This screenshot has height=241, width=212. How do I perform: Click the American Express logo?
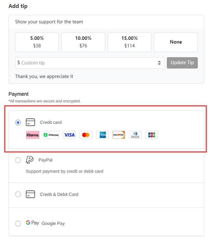(x=102, y=135)
